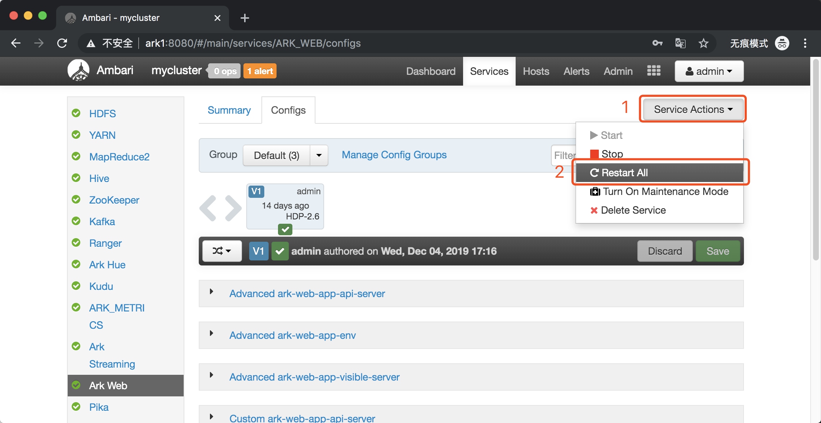Viewport: 821px width, 423px height.
Task: Click the browser reload page icon
Action: (x=62, y=43)
